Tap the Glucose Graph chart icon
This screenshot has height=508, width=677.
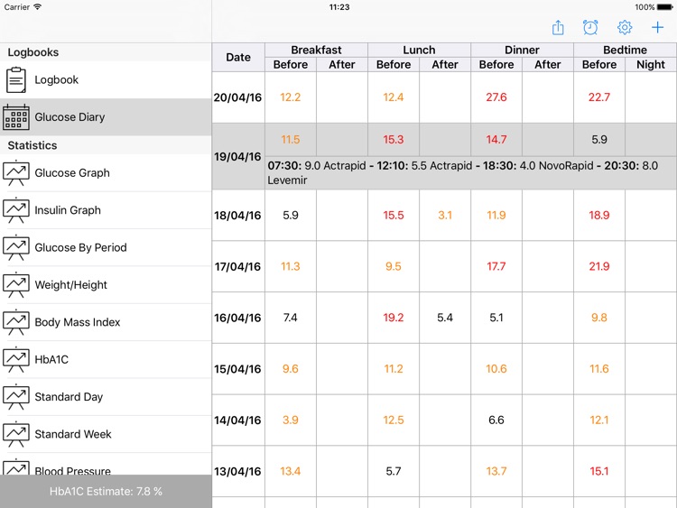tap(16, 172)
